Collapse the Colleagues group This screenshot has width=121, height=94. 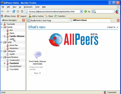click(x=2, y=51)
